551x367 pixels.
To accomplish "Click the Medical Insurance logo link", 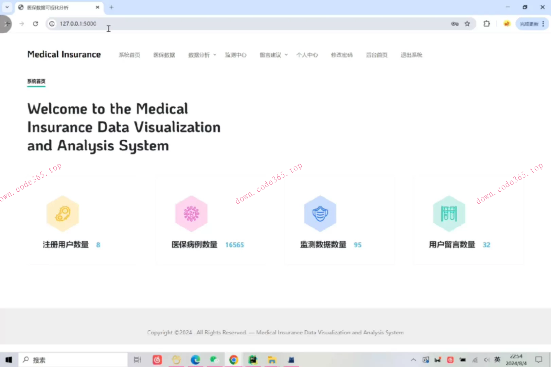I will point(64,54).
